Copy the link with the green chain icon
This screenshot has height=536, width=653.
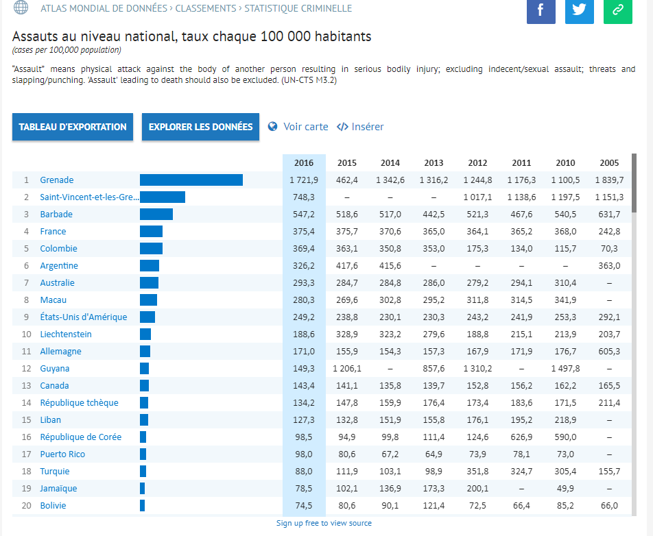point(617,10)
